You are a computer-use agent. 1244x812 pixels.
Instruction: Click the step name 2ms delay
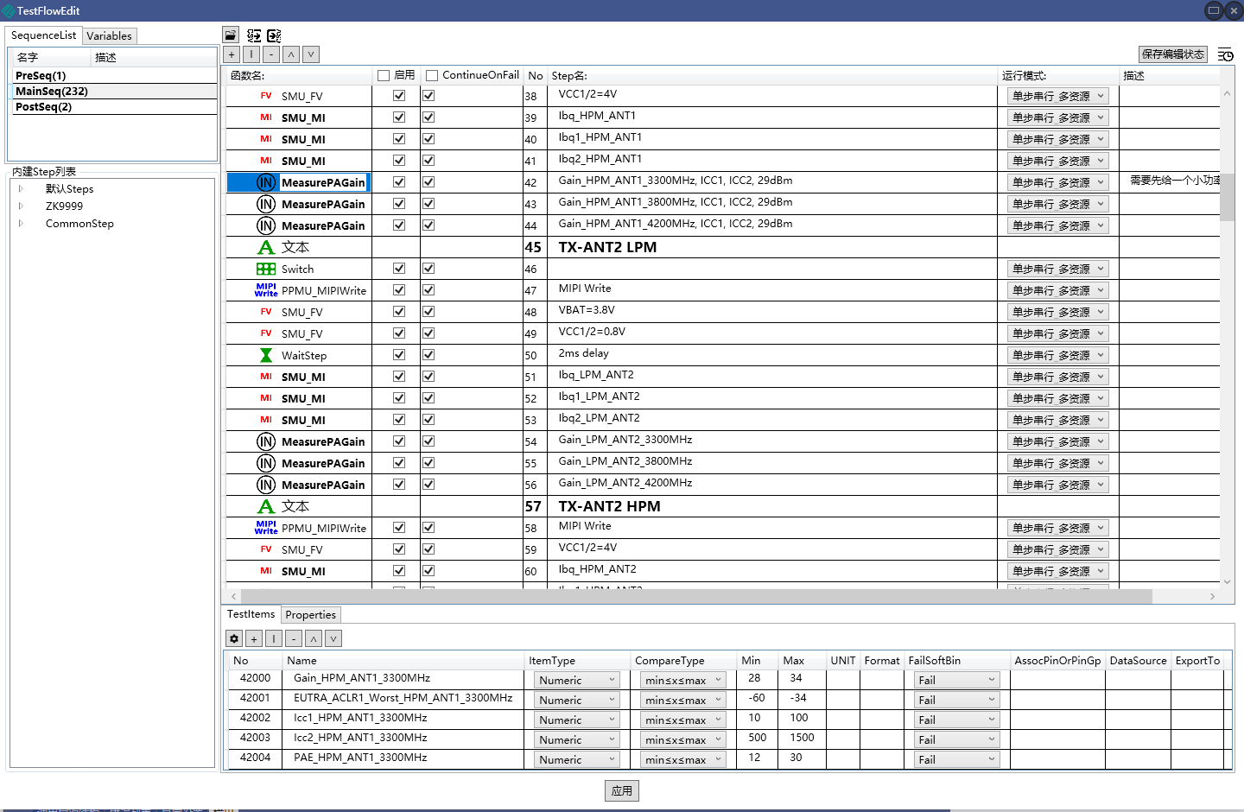click(x=583, y=353)
